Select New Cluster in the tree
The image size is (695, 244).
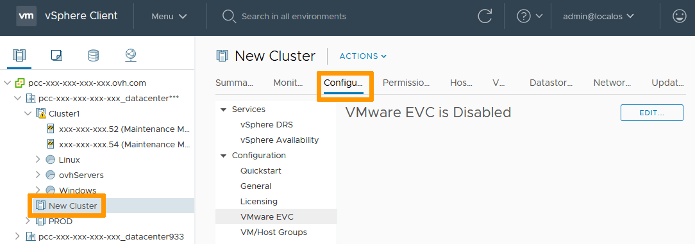[72, 206]
